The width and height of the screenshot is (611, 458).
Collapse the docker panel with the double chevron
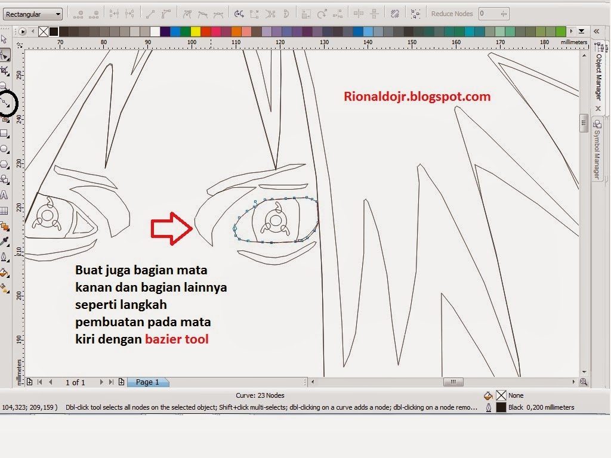click(x=596, y=31)
